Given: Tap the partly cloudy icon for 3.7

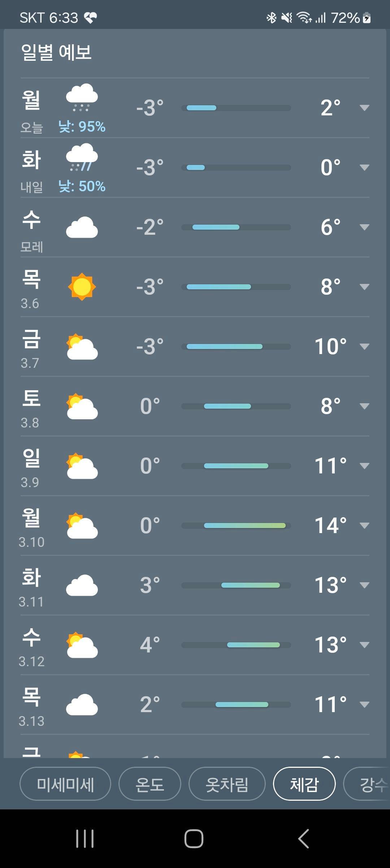Looking at the screenshot, I should [82, 346].
